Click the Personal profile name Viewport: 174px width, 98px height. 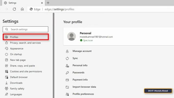[85, 33]
